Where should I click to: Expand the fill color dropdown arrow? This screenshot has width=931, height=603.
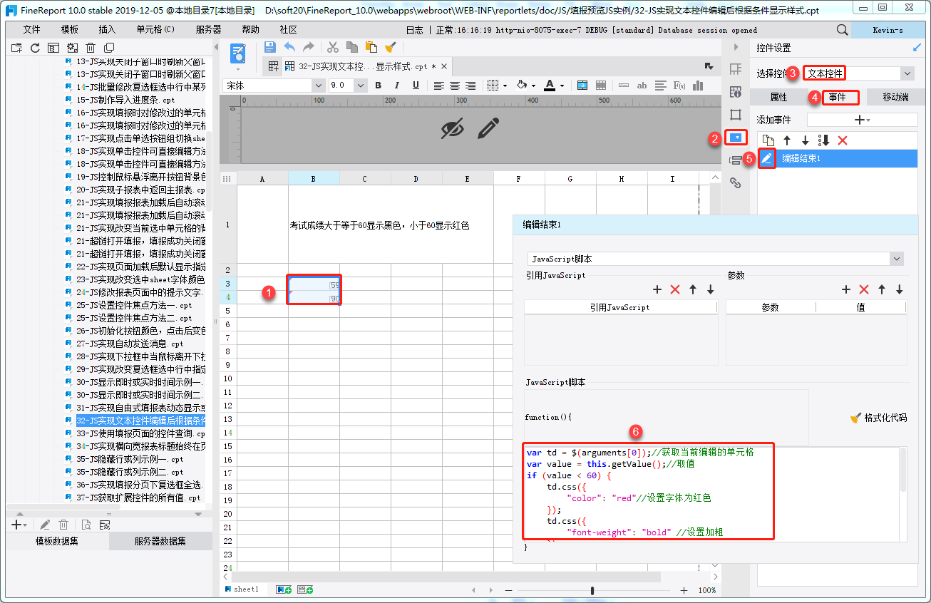click(x=534, y=86)
